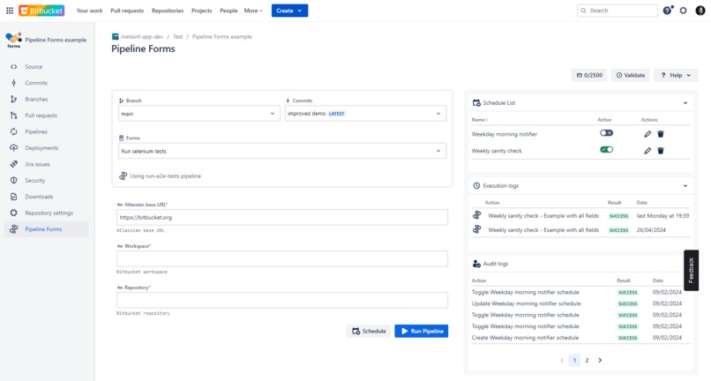Click the Workspace input field
The height and width of the screenshot is (381, 711).
click(282, 258)
